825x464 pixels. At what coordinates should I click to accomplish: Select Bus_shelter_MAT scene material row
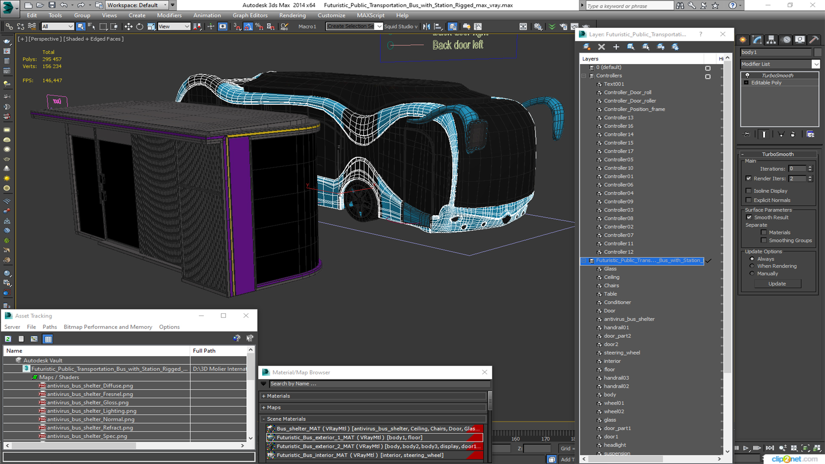(x=375, y=429)
